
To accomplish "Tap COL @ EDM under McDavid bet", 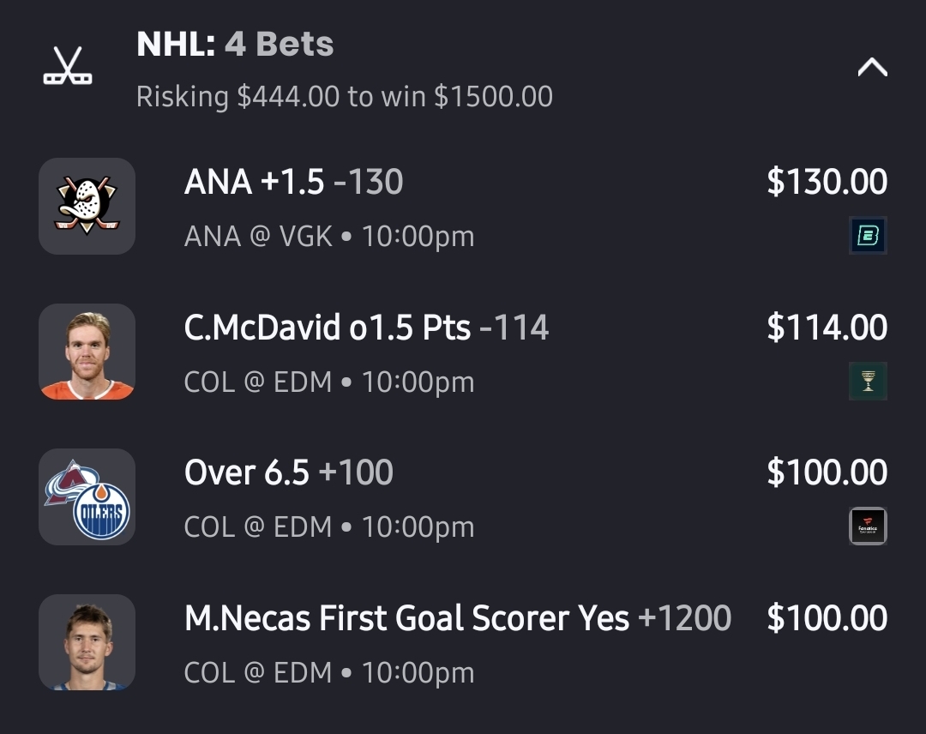I will [x=328, y=382].
